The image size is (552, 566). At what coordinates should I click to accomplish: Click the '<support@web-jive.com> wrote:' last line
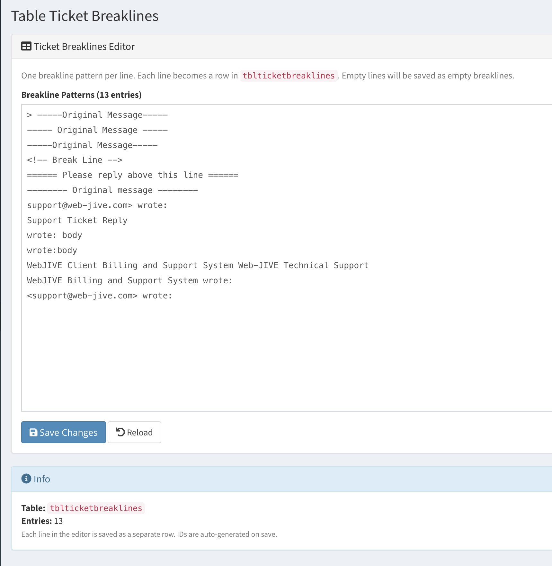point(100,296)
